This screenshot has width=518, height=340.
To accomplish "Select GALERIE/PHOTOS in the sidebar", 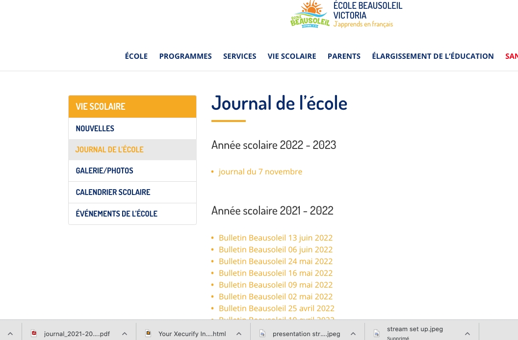I will point(132,170).
